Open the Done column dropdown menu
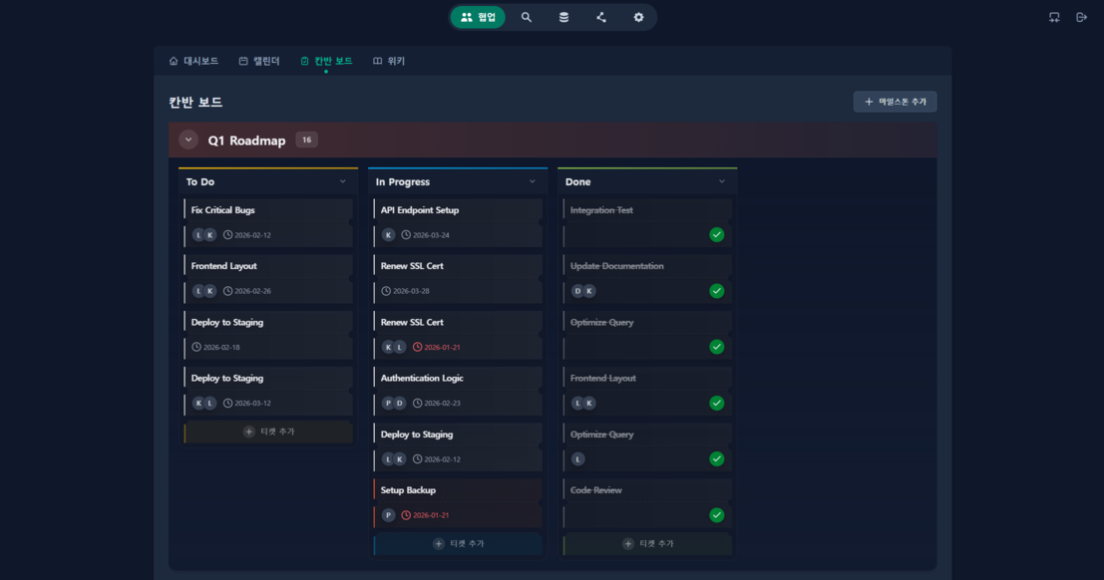 (722, 181)
